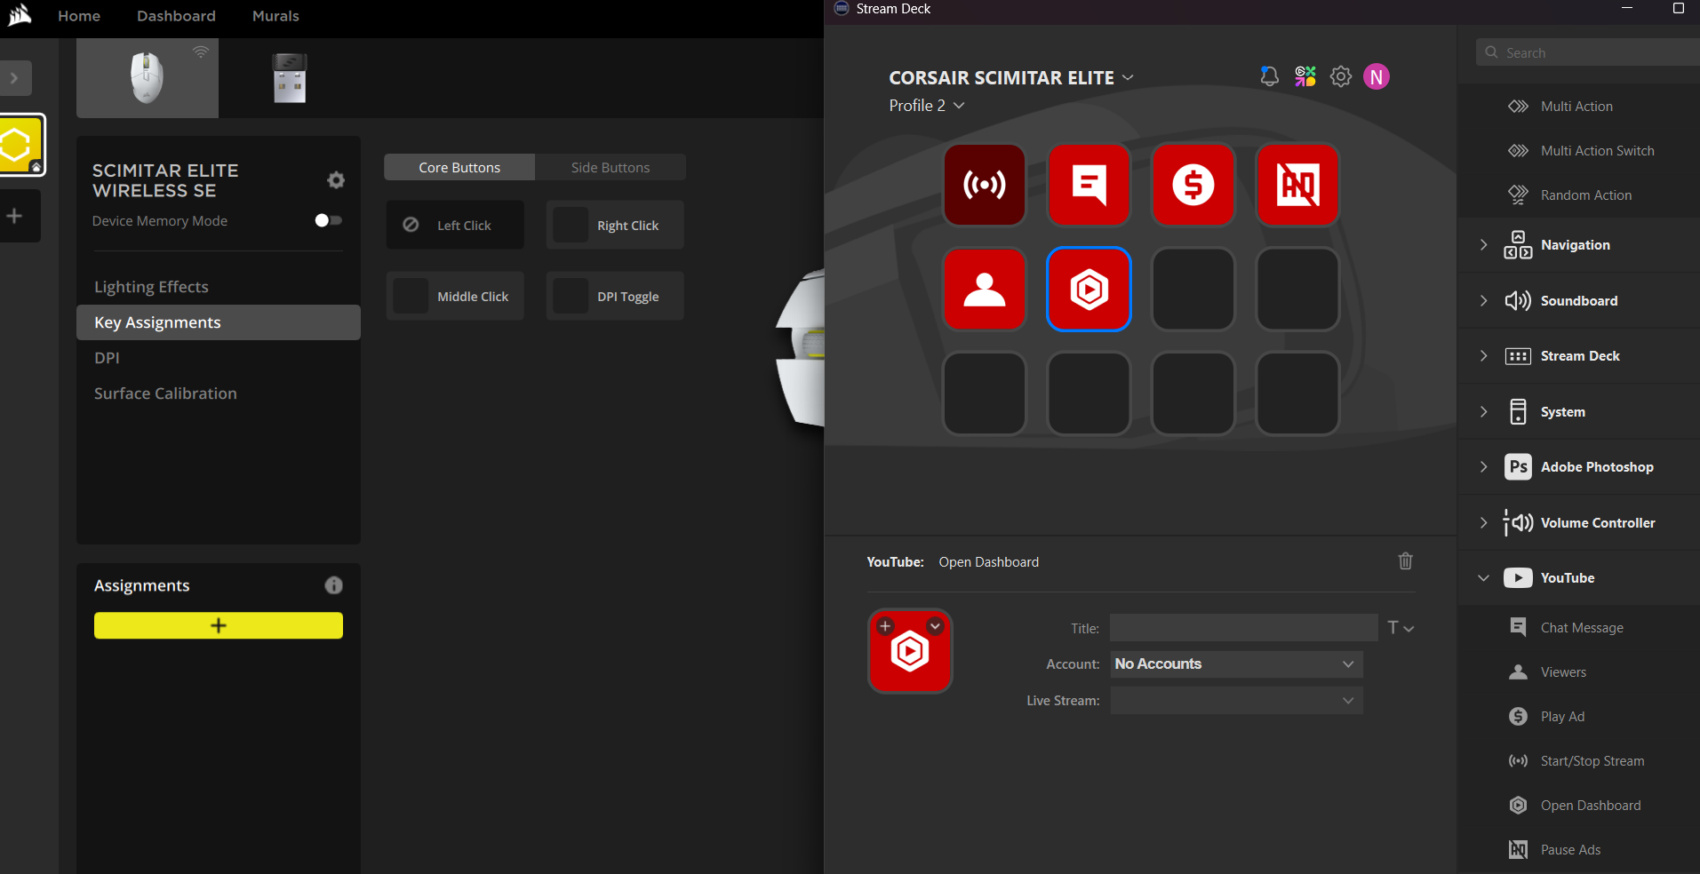Select the USB wireless receiver device thumbnail
The width and height of the screenshot is (1700, 874).
point(290,78)
